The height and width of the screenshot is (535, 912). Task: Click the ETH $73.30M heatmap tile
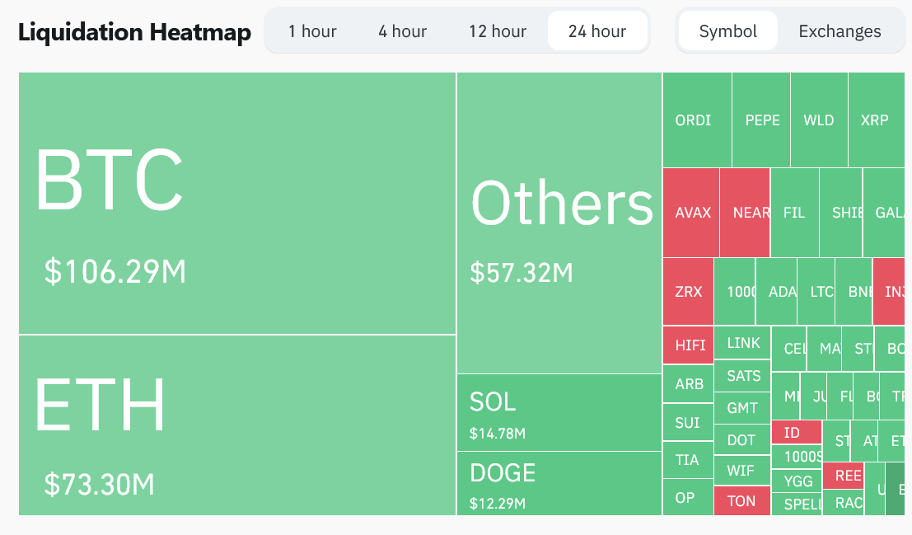pyautogui.click(x=237, y=425)
